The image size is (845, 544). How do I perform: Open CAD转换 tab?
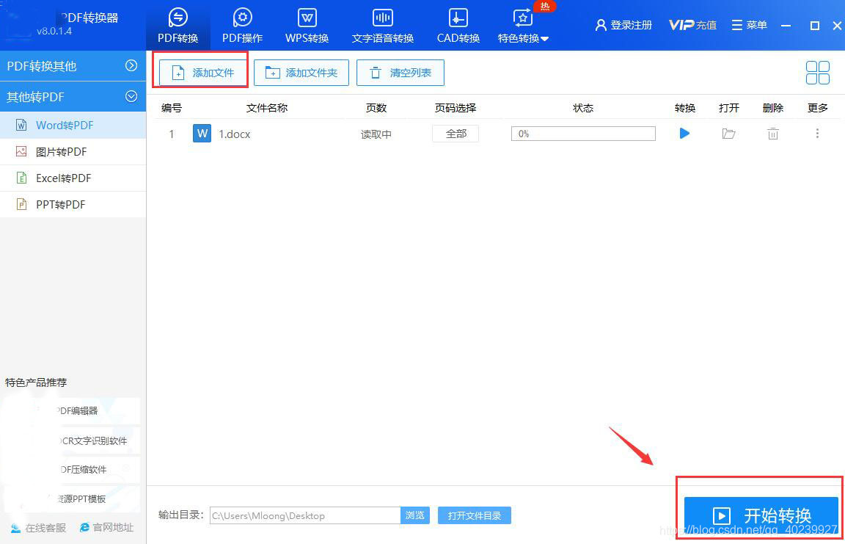(458, 26)
